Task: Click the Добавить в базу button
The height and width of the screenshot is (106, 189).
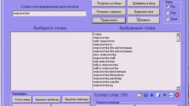Action: (x=144, y=3)
